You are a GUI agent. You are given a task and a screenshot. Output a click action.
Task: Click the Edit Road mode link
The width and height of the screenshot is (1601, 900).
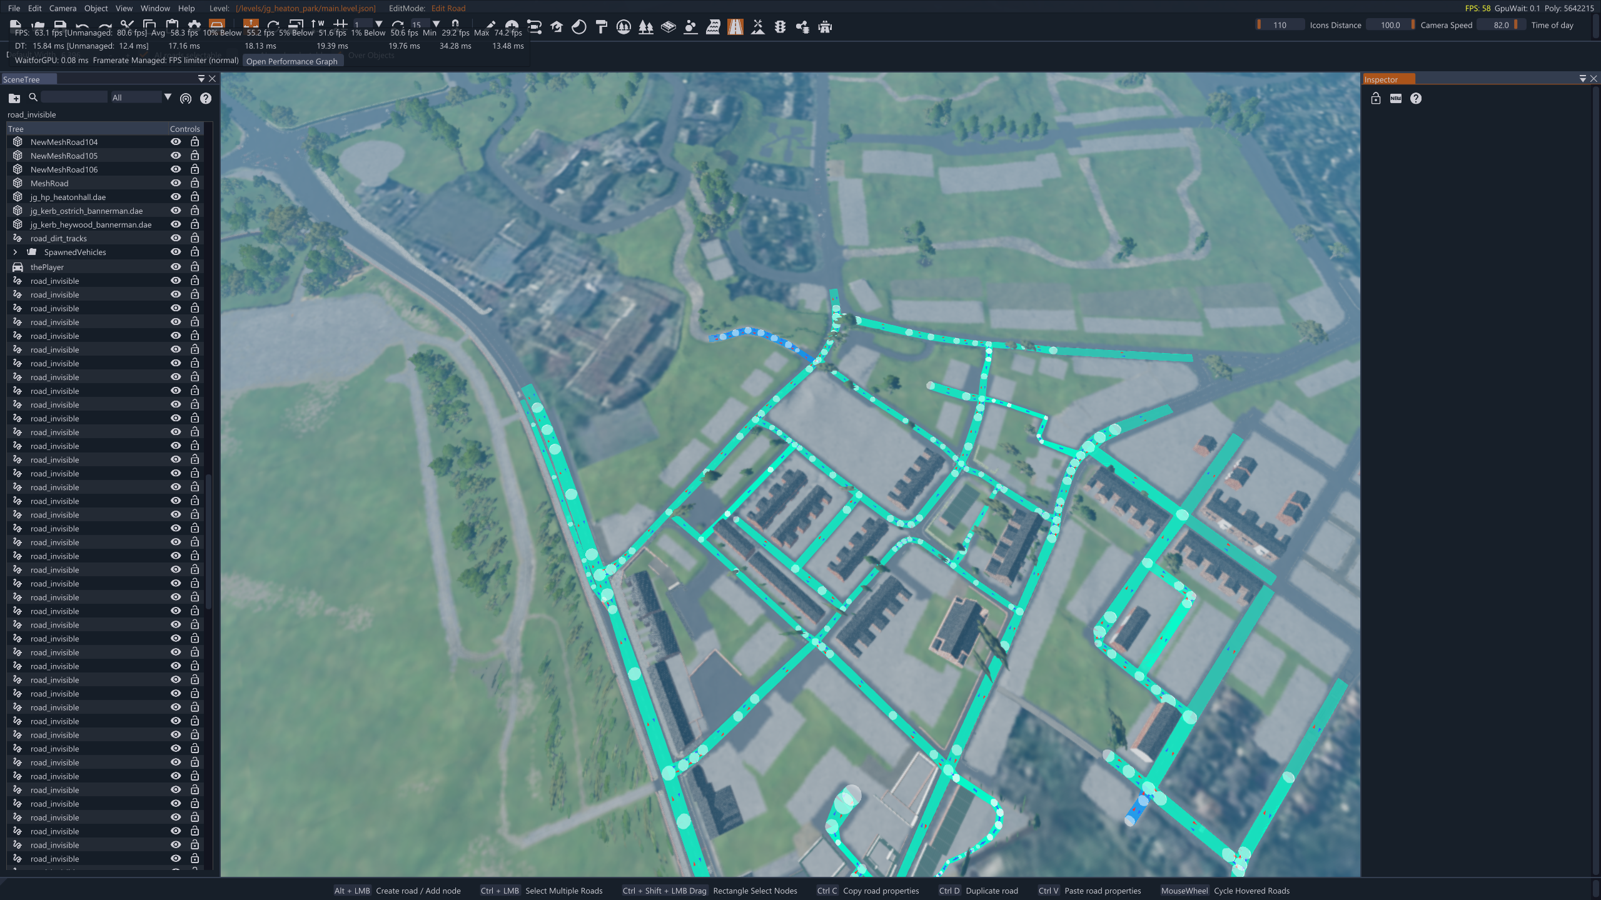pos(448,8)
